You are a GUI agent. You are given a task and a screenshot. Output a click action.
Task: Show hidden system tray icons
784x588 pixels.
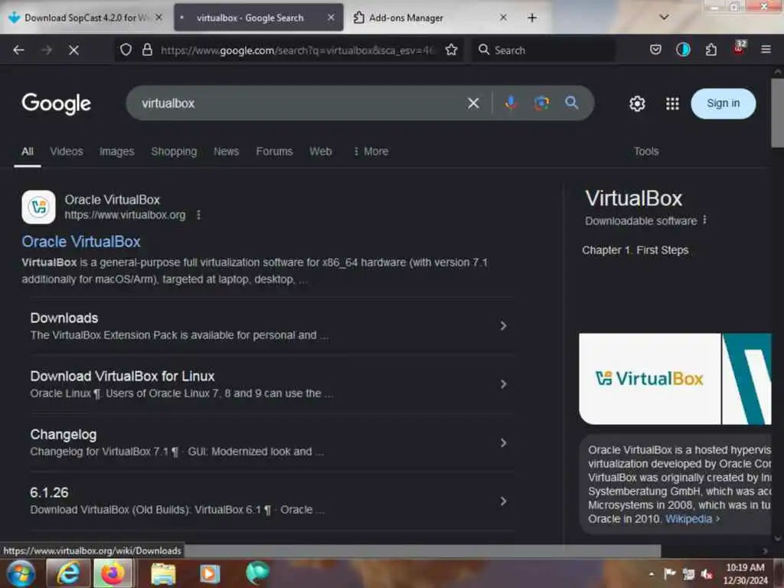[x=651, y=574]
